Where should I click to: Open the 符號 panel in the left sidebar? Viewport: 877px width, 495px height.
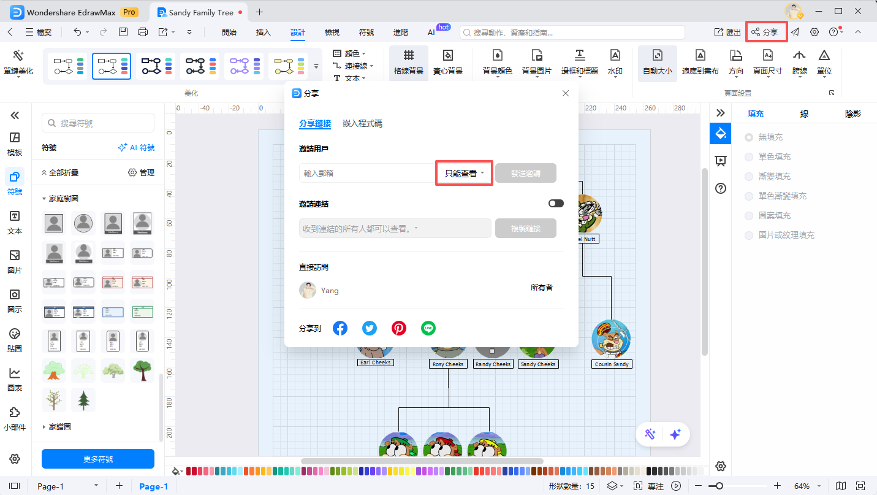15,182
